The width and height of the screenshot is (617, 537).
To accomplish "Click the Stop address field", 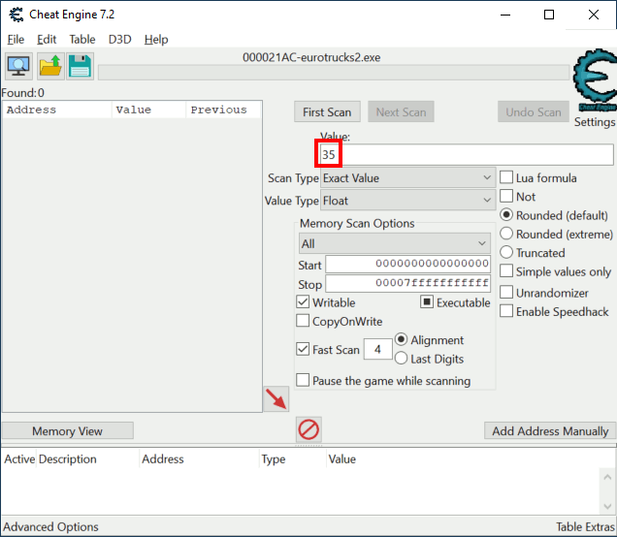I will pos(407,283).
